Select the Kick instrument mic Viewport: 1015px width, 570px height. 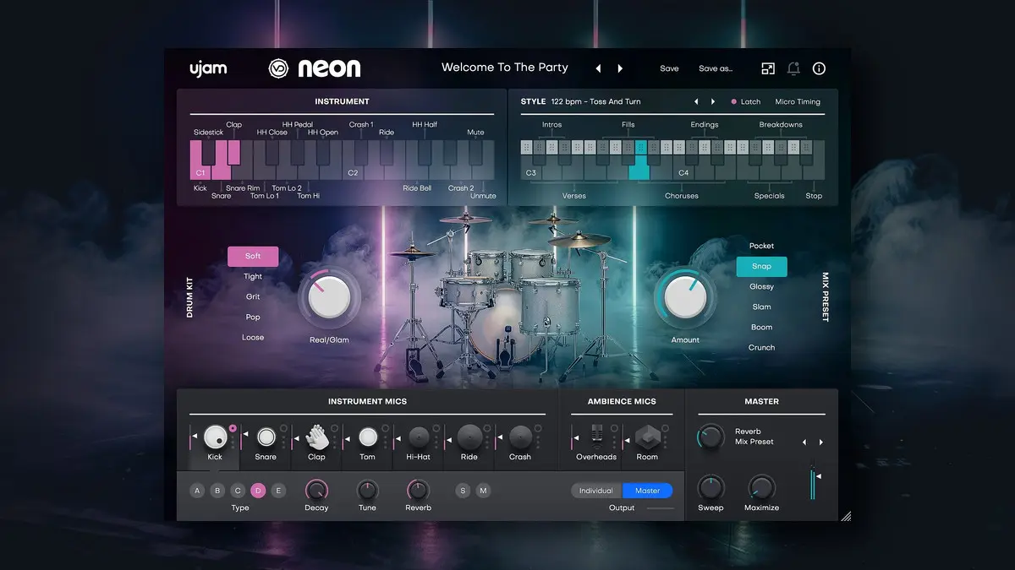[215, 437]
